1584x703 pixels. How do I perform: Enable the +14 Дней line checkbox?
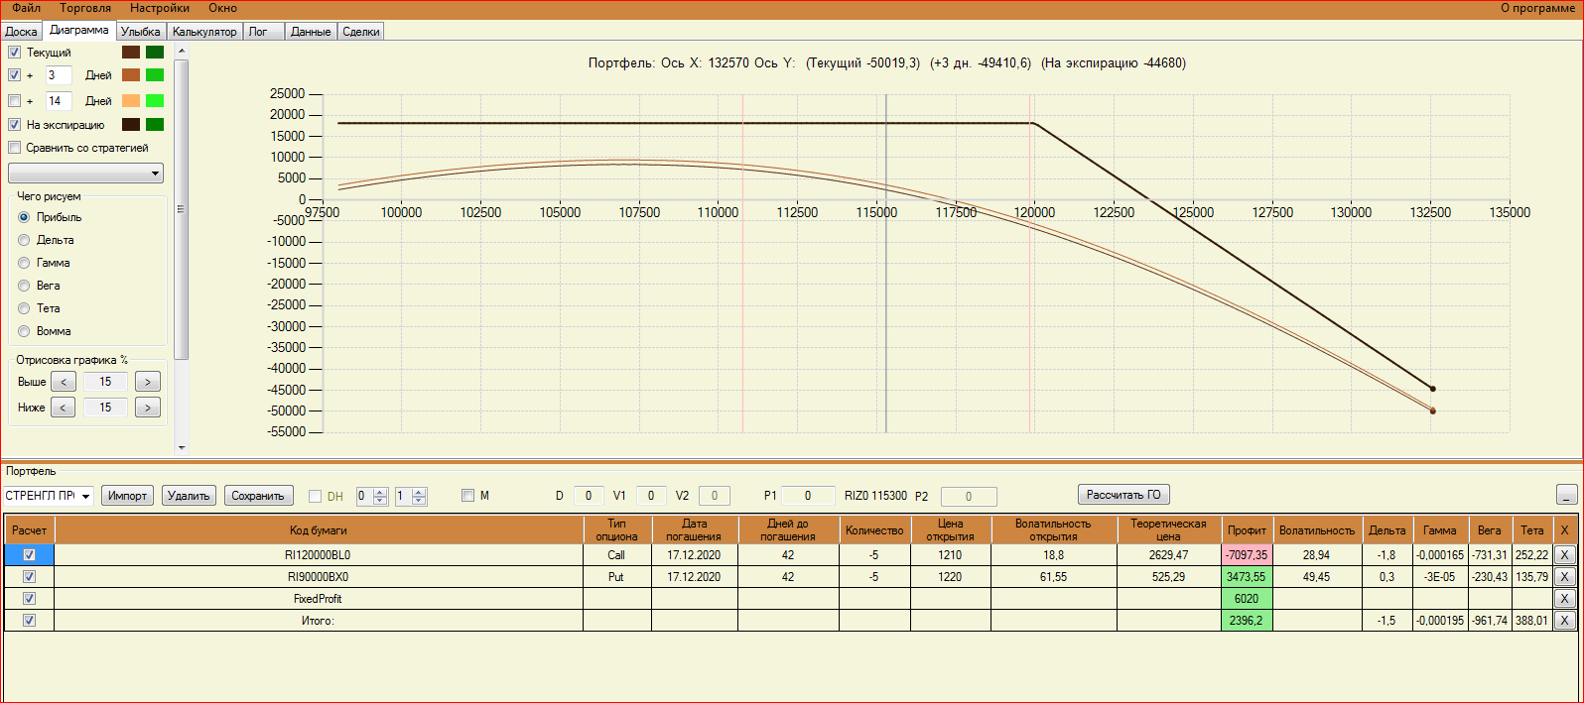coord(14,101)
